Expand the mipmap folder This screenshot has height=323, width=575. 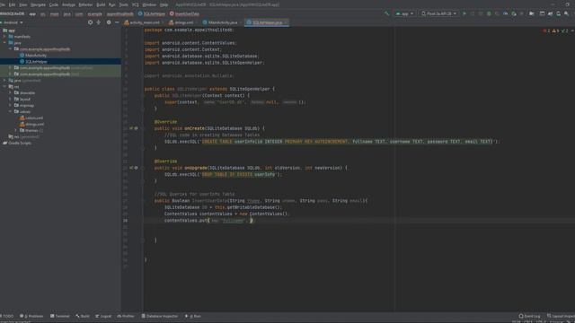point(10,106)
